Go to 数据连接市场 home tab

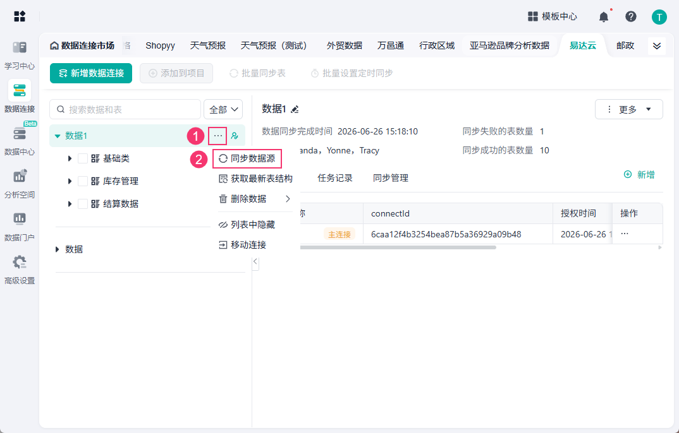[x=82, y=45]
